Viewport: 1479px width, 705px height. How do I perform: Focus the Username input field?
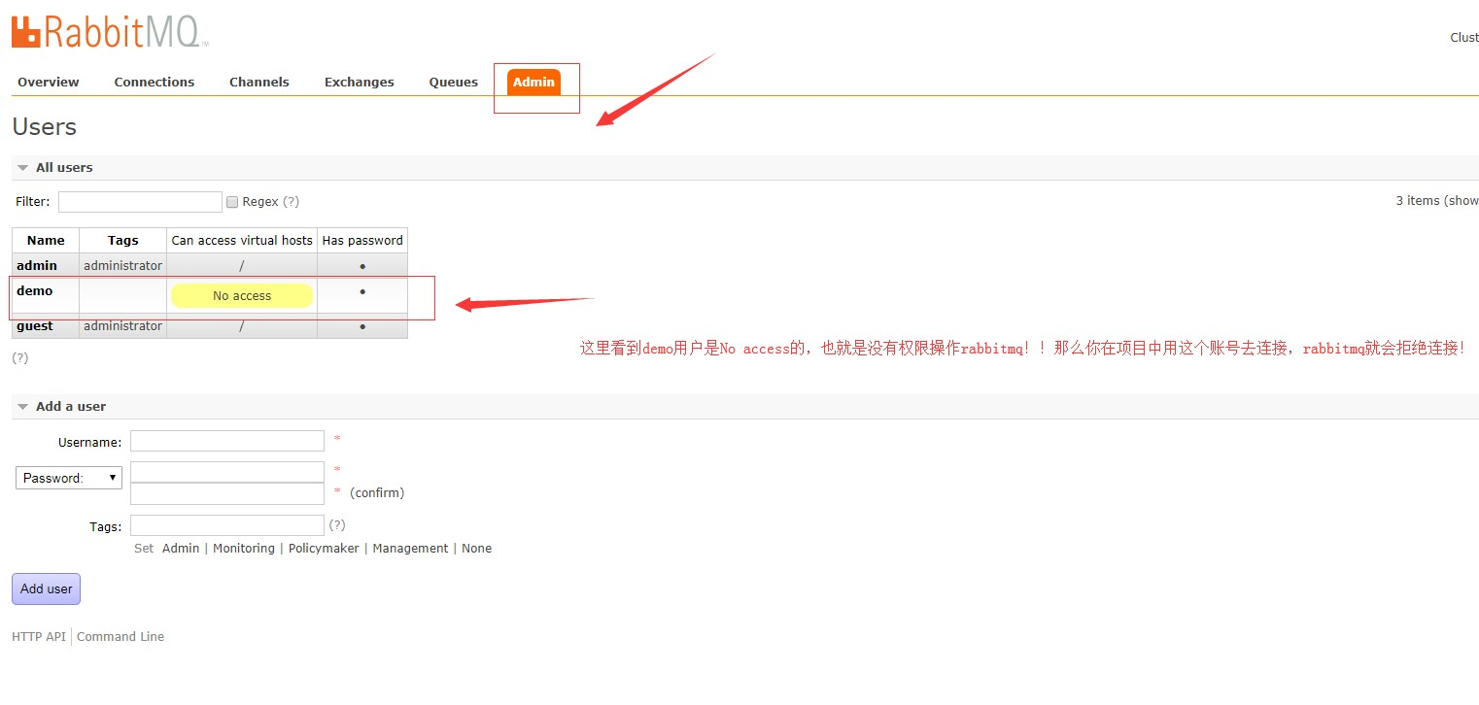(x=227, y=441)
